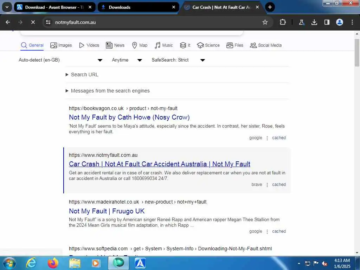This screenshot has height=270, width=360.
Task: Open the Map search category
Action: [140, 45]
